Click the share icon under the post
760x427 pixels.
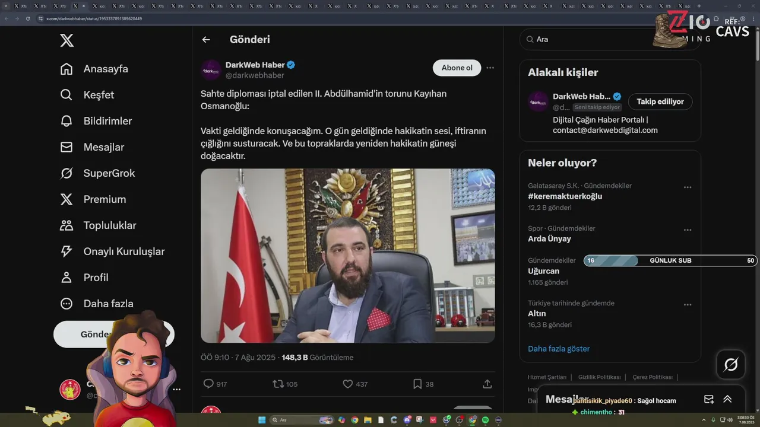pyautogui.click(x=487, y=384)
